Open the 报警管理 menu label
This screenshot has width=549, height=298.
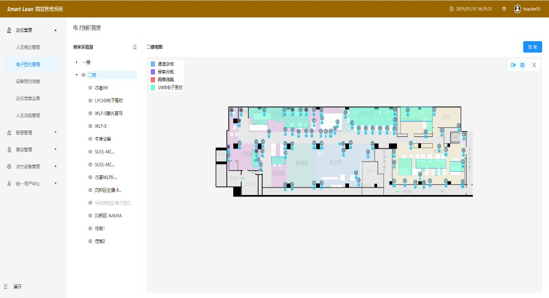click(24, 133)
